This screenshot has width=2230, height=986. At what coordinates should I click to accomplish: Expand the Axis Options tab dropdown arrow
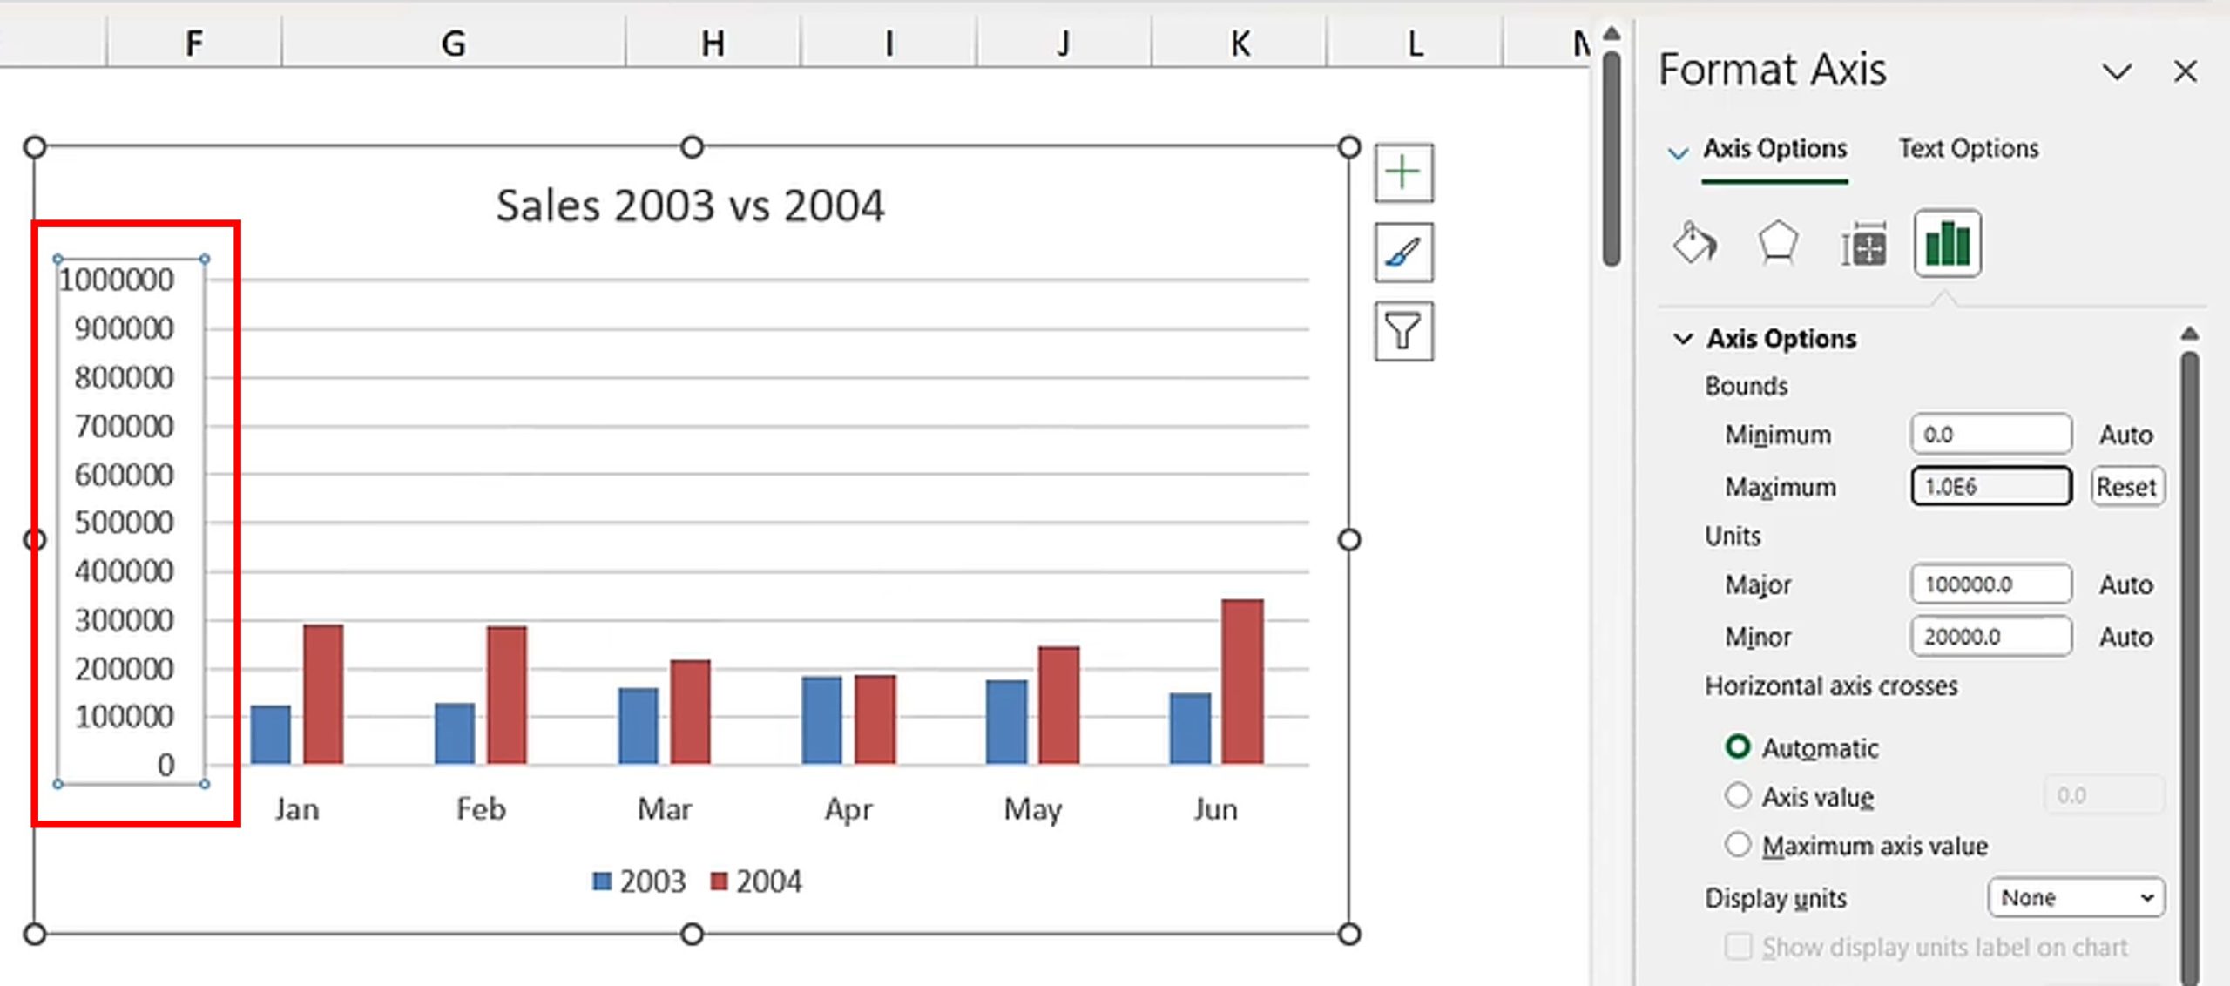click(1677, 154)
